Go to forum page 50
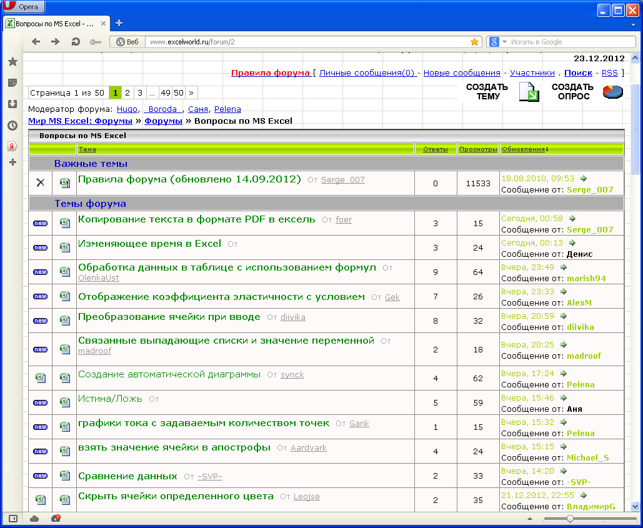Screen dimensions: 643x528 coord(178,92)
